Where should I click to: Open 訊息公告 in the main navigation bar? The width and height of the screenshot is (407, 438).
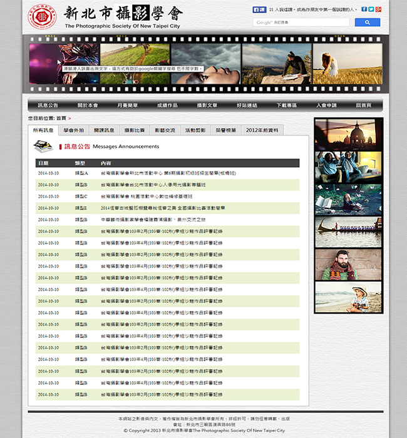pyautogui.click(x=48, y=105)
